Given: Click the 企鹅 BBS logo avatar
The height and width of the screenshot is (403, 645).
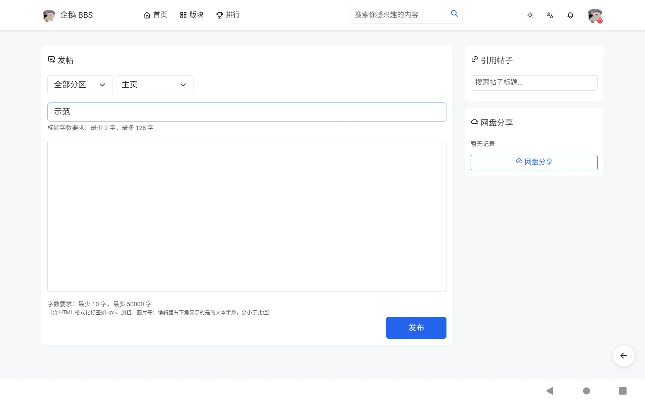Looking at the screenshot, I should (x=49, y=15).
